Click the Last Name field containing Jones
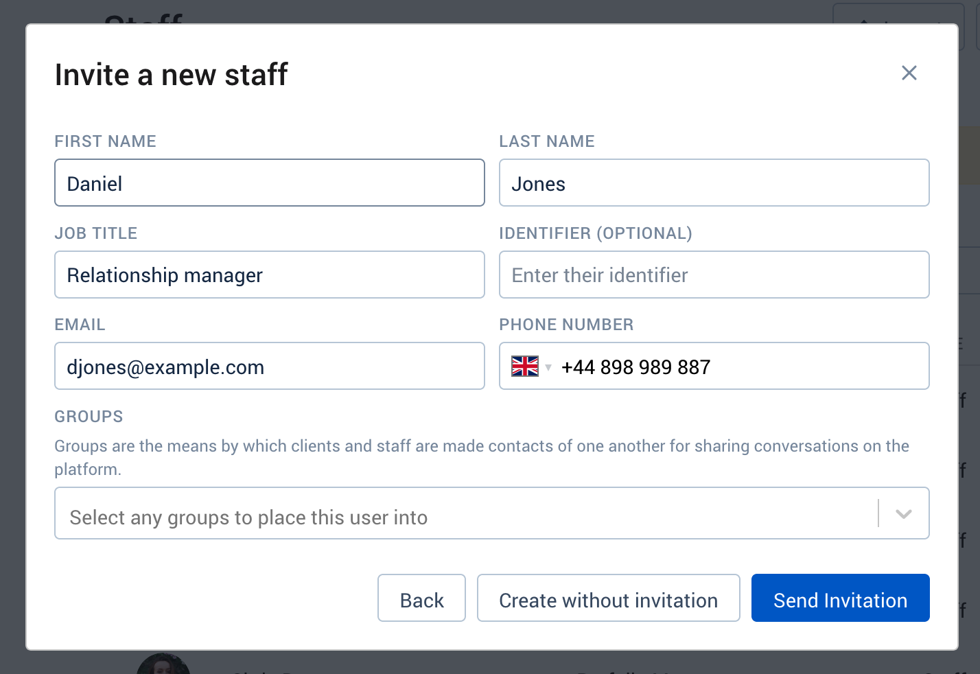Screen dimensions: 980x674 point(714,183)
